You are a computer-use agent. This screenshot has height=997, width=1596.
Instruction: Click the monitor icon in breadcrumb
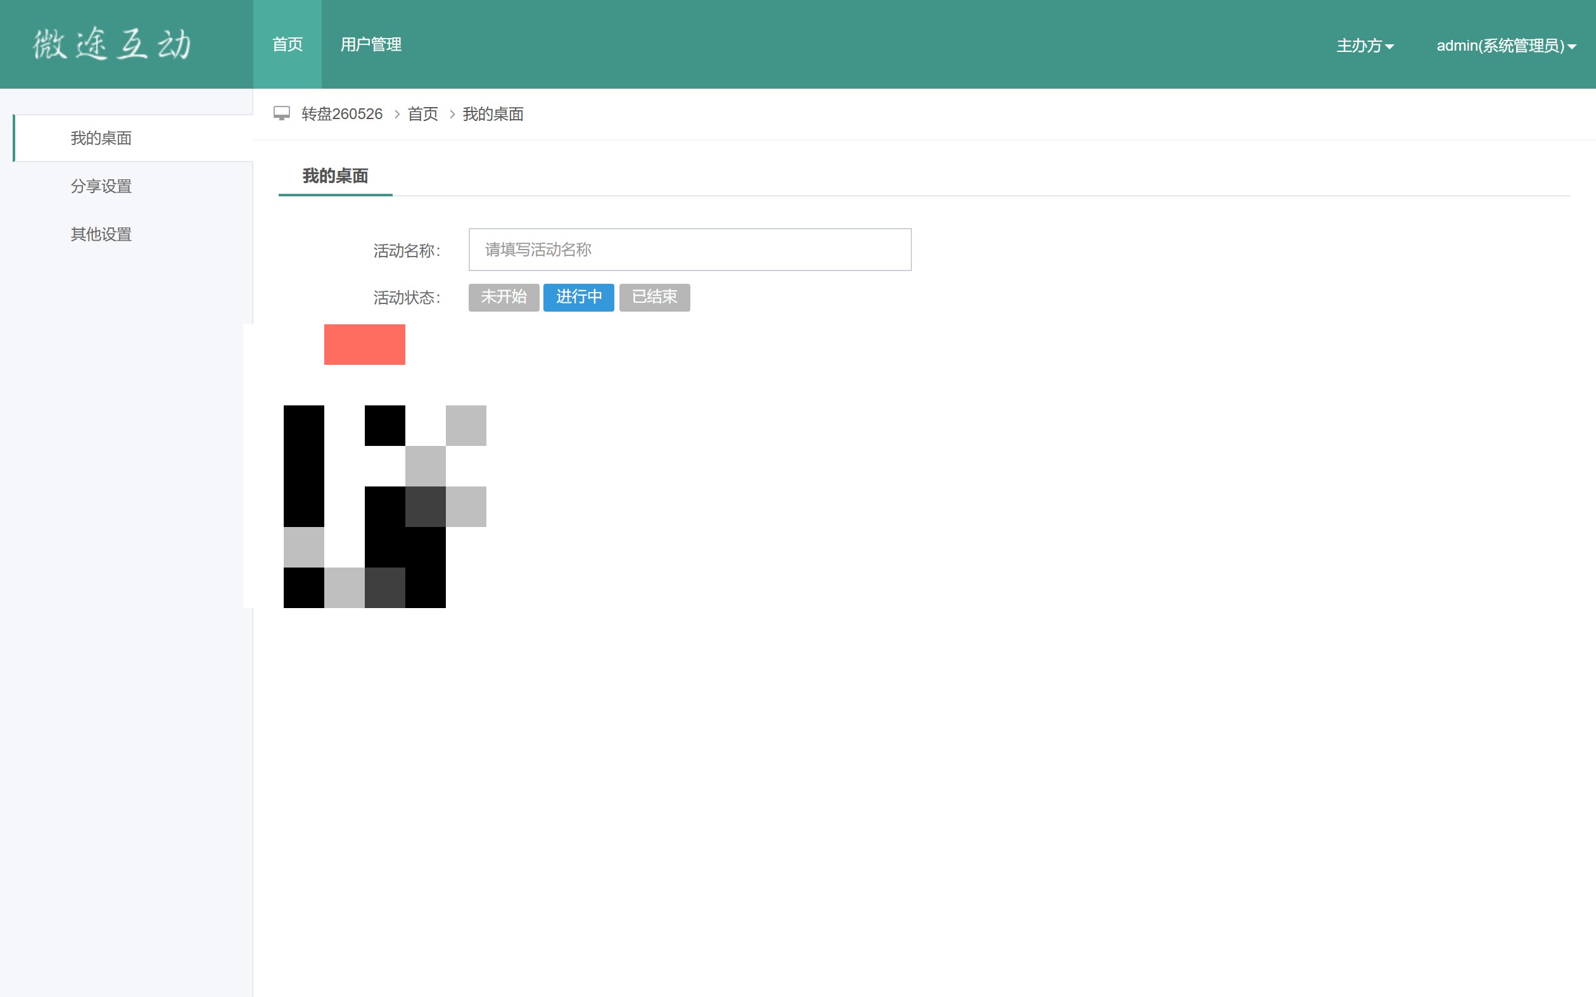281,113
